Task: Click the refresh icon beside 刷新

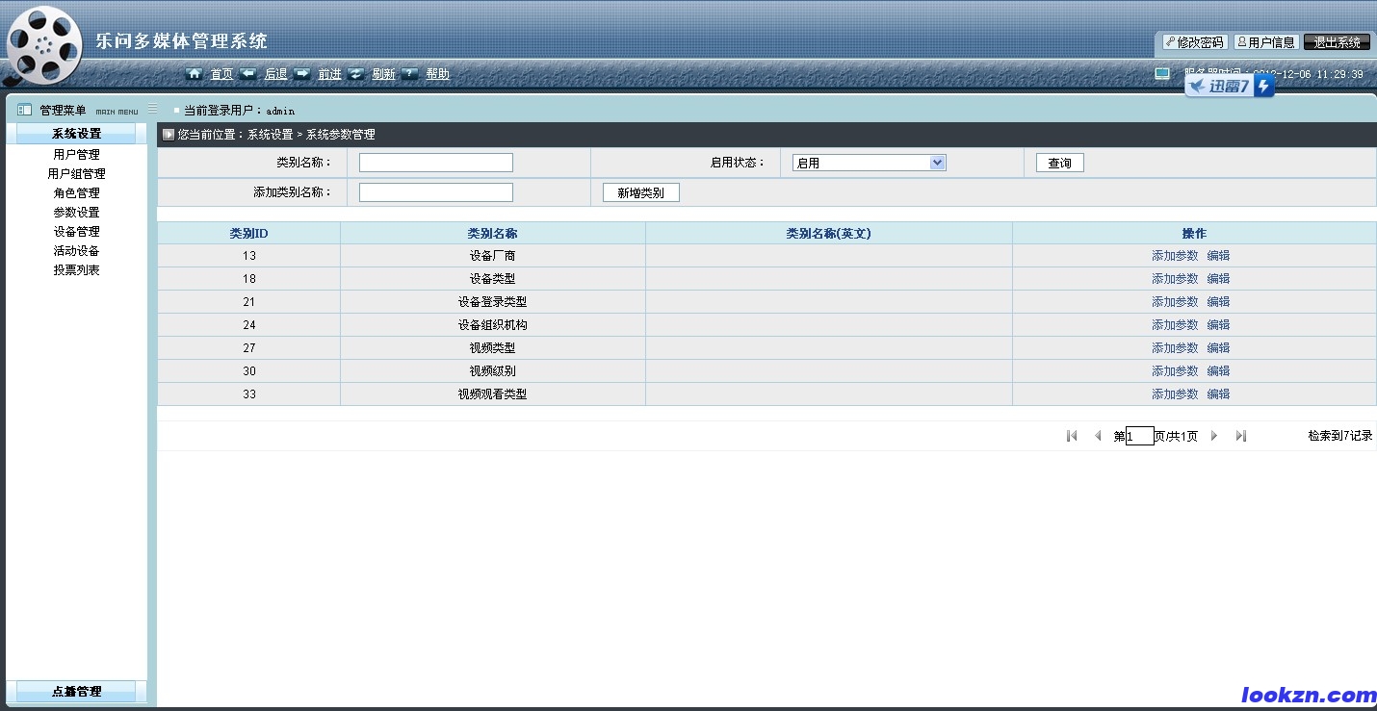Action: (x=355, y=73)
